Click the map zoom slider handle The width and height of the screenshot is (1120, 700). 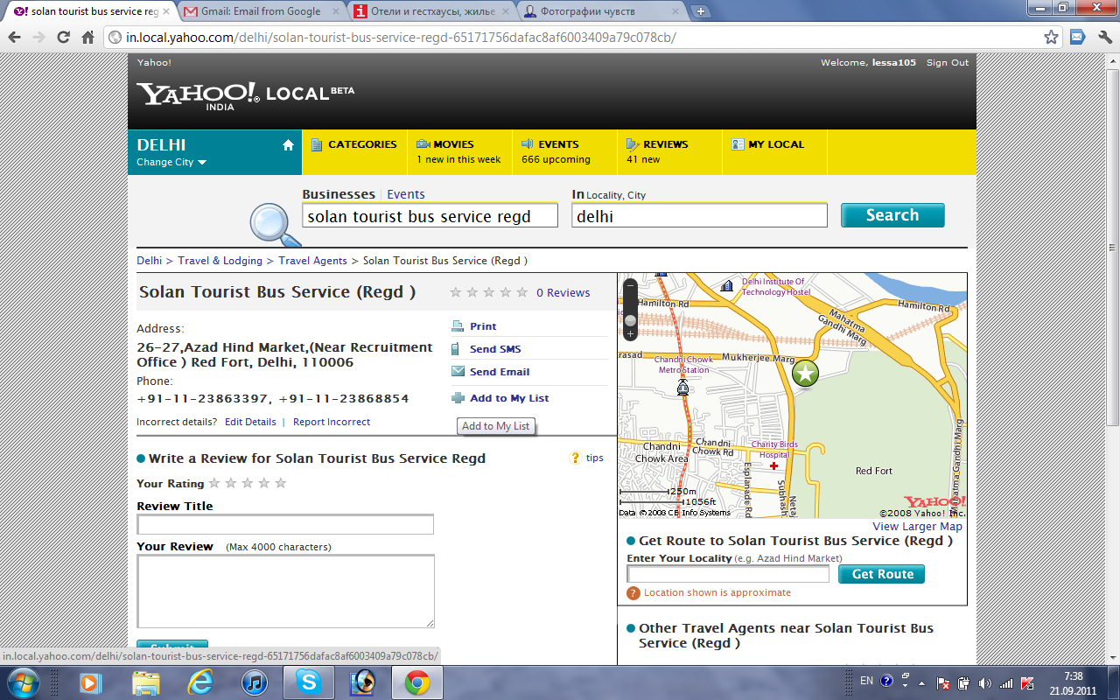coord(630,320)
